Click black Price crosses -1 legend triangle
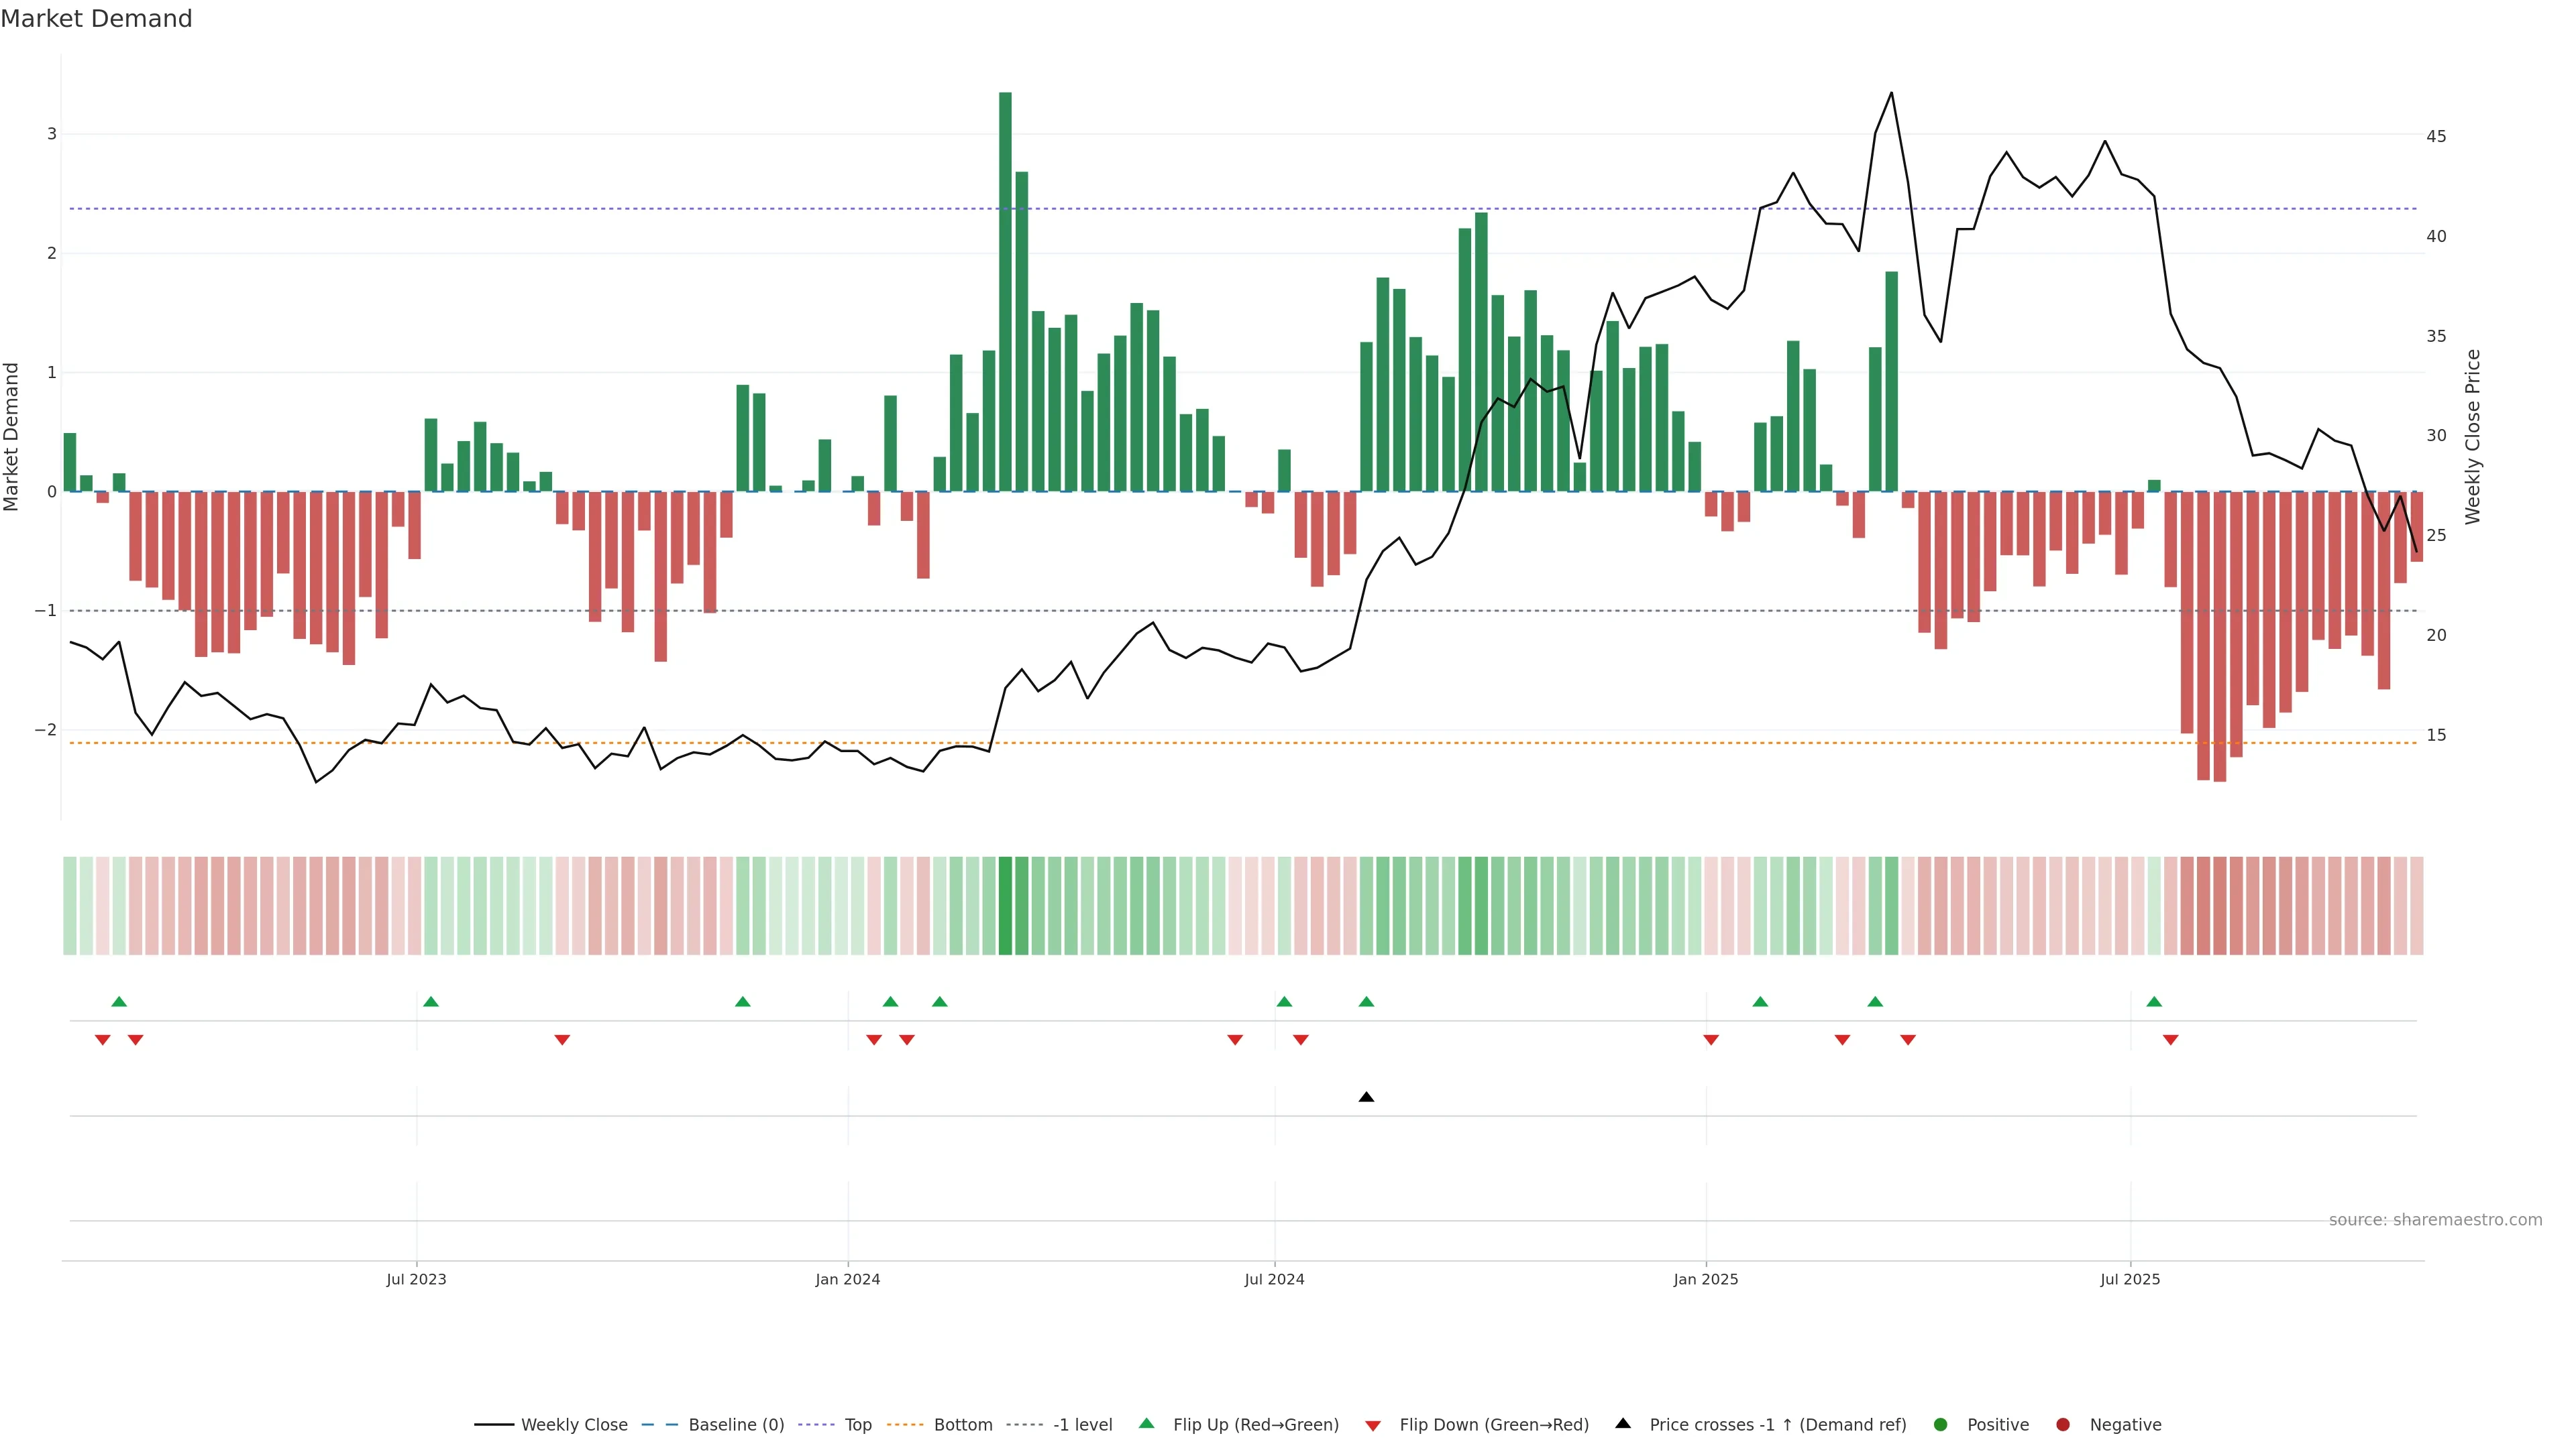The height and width of the screenshot is (1448, 2576). point(1623,1423)
